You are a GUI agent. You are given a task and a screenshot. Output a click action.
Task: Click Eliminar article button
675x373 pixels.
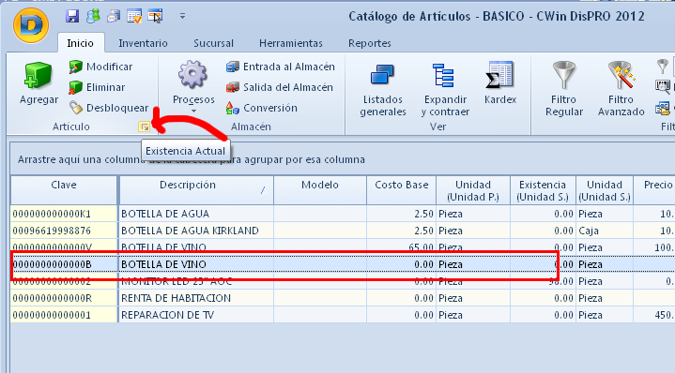tap(97, 87)
